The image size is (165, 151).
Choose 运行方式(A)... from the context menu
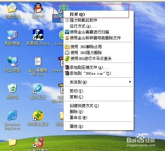coord(98,26)
